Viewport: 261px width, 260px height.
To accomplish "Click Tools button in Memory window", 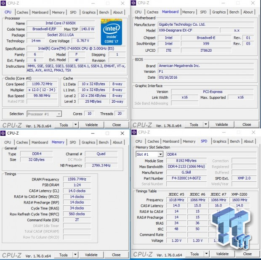I will click(64, 255).
